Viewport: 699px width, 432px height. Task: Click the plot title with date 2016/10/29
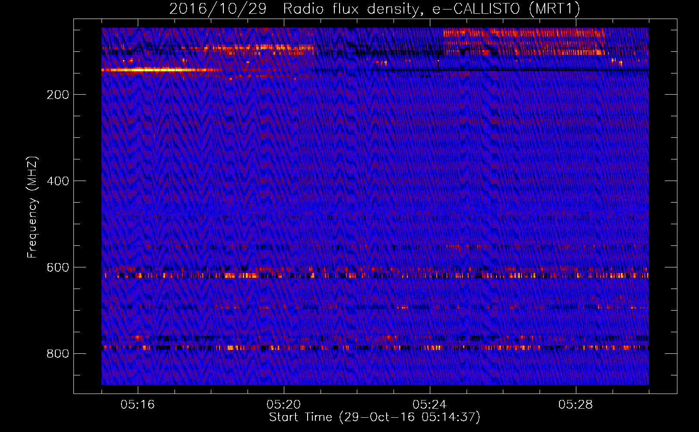click(x=375, y=9)
